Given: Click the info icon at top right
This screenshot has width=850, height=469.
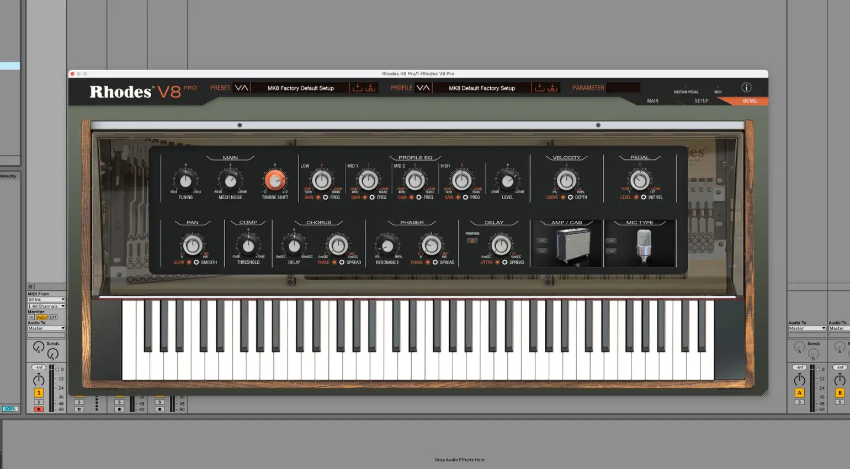Looking at the screenshot, I should coord(746,87).
